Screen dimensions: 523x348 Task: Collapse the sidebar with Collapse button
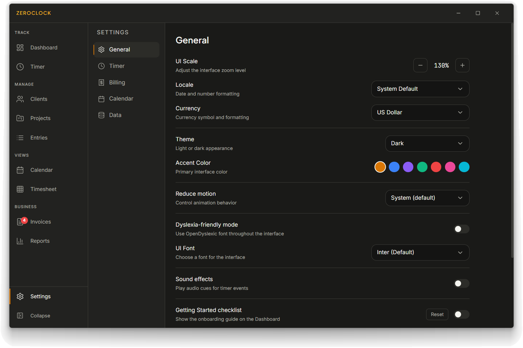click(40, 316)
